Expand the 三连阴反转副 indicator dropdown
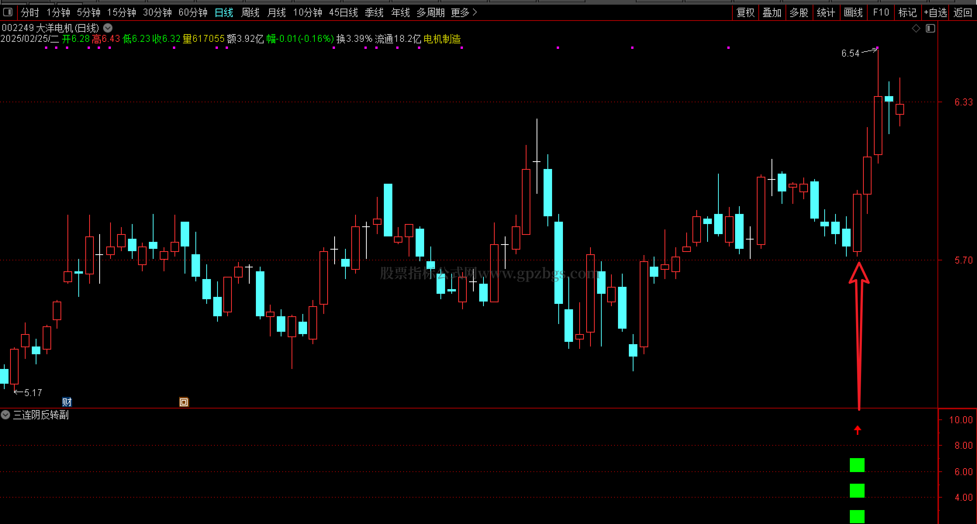The height and width of the screenshot is (524, 977). tap(5, 415)
